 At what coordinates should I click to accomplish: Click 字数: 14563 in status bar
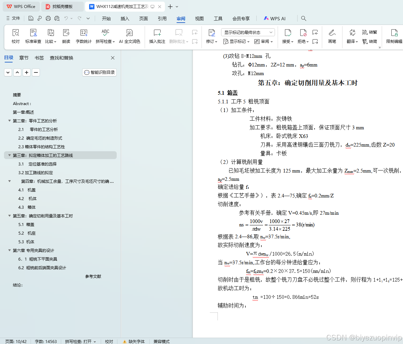coord(46,341)
